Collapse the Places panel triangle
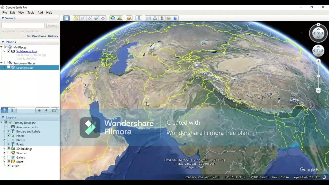Screen dimensions: 329x185 (3, 42)
